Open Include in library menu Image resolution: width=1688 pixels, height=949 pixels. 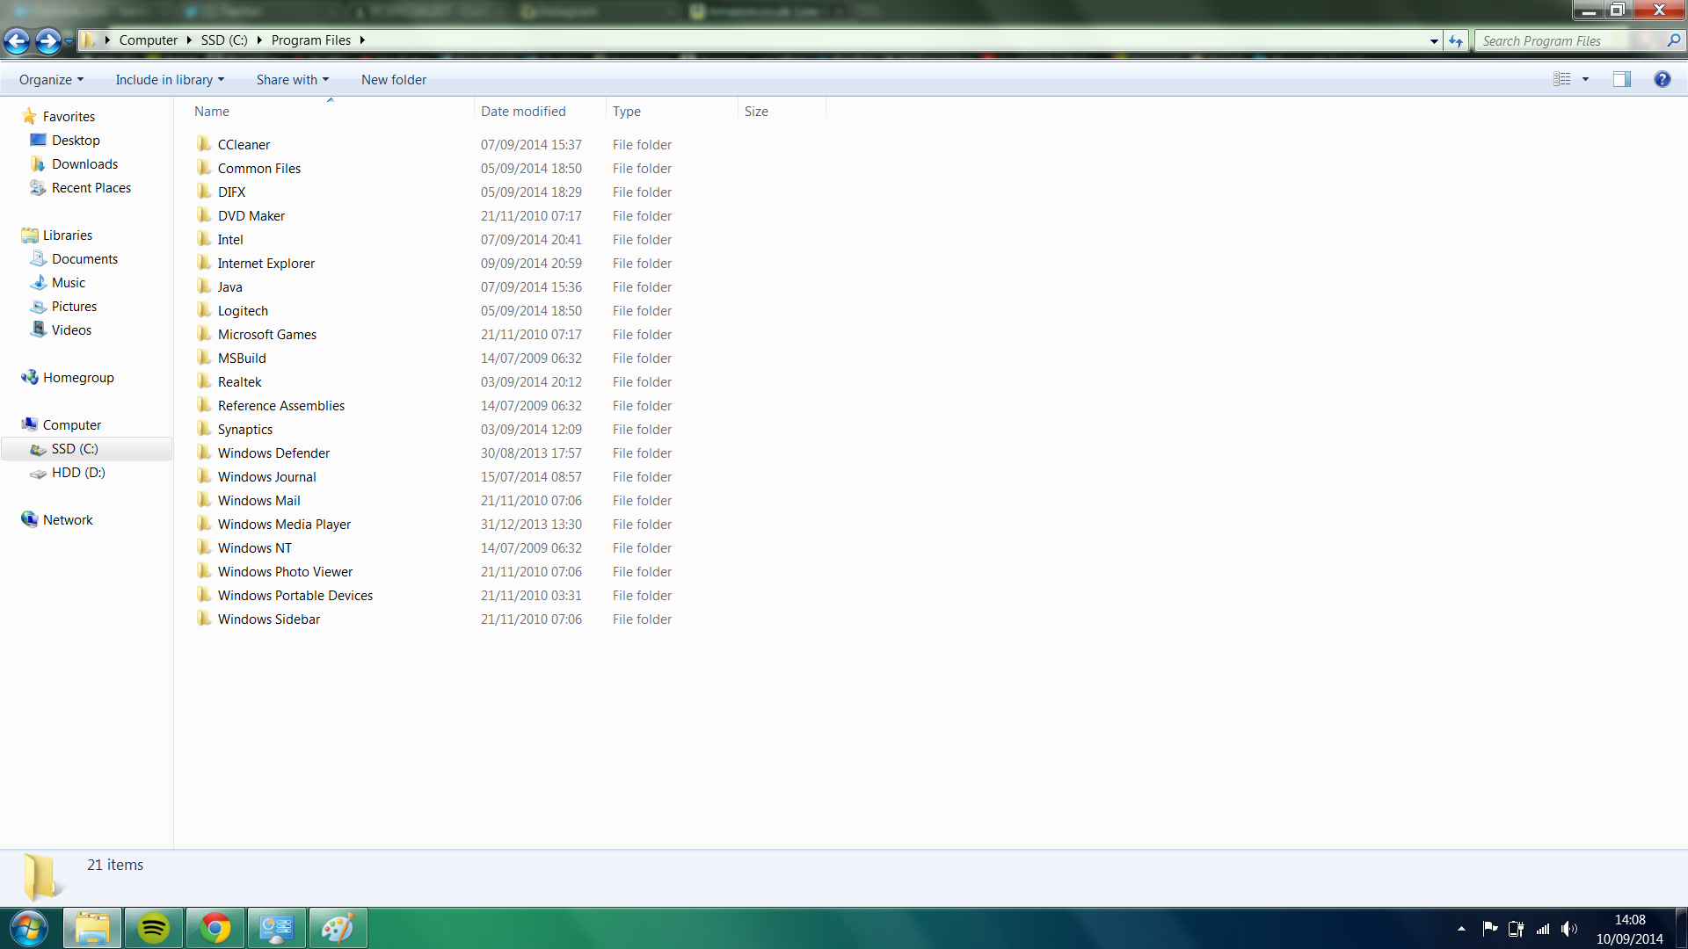coord(170,80)
